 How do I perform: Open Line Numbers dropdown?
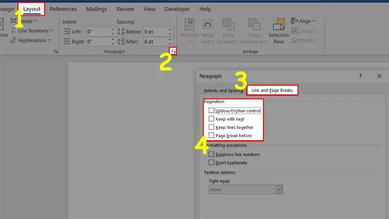coord(32,31)
